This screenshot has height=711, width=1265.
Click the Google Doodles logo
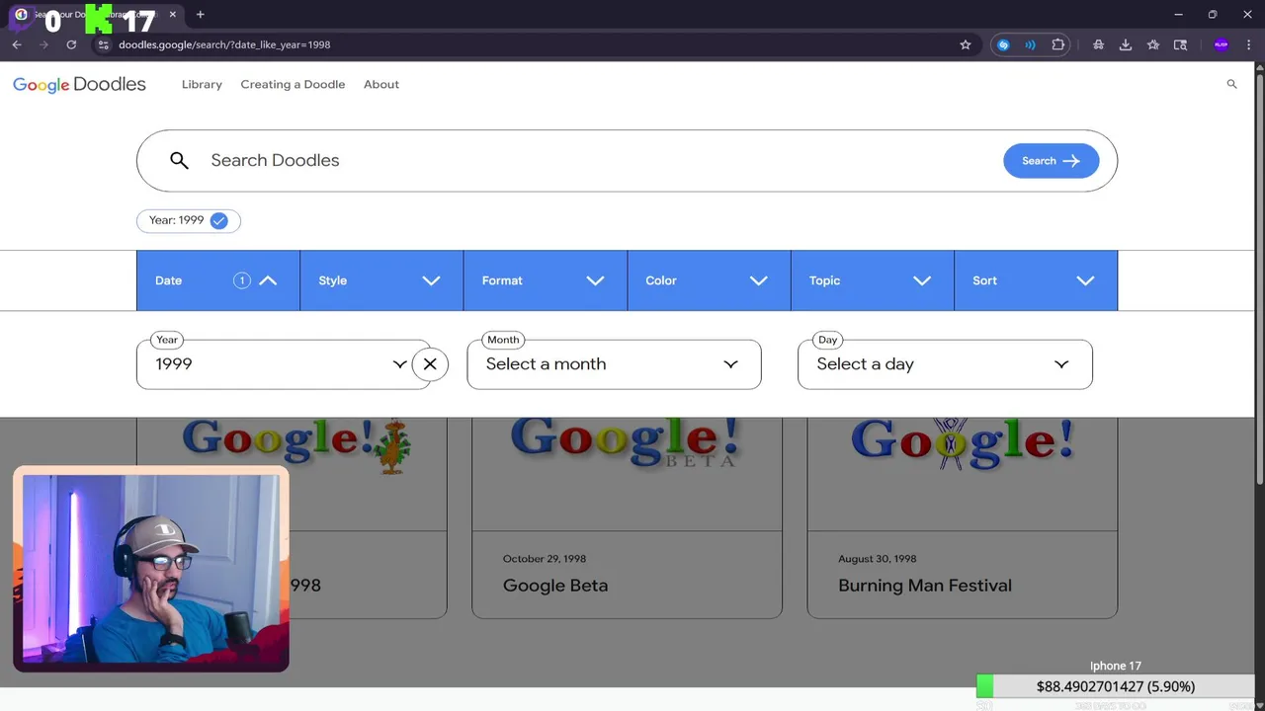pyautogui.click(x=79, y=85)
